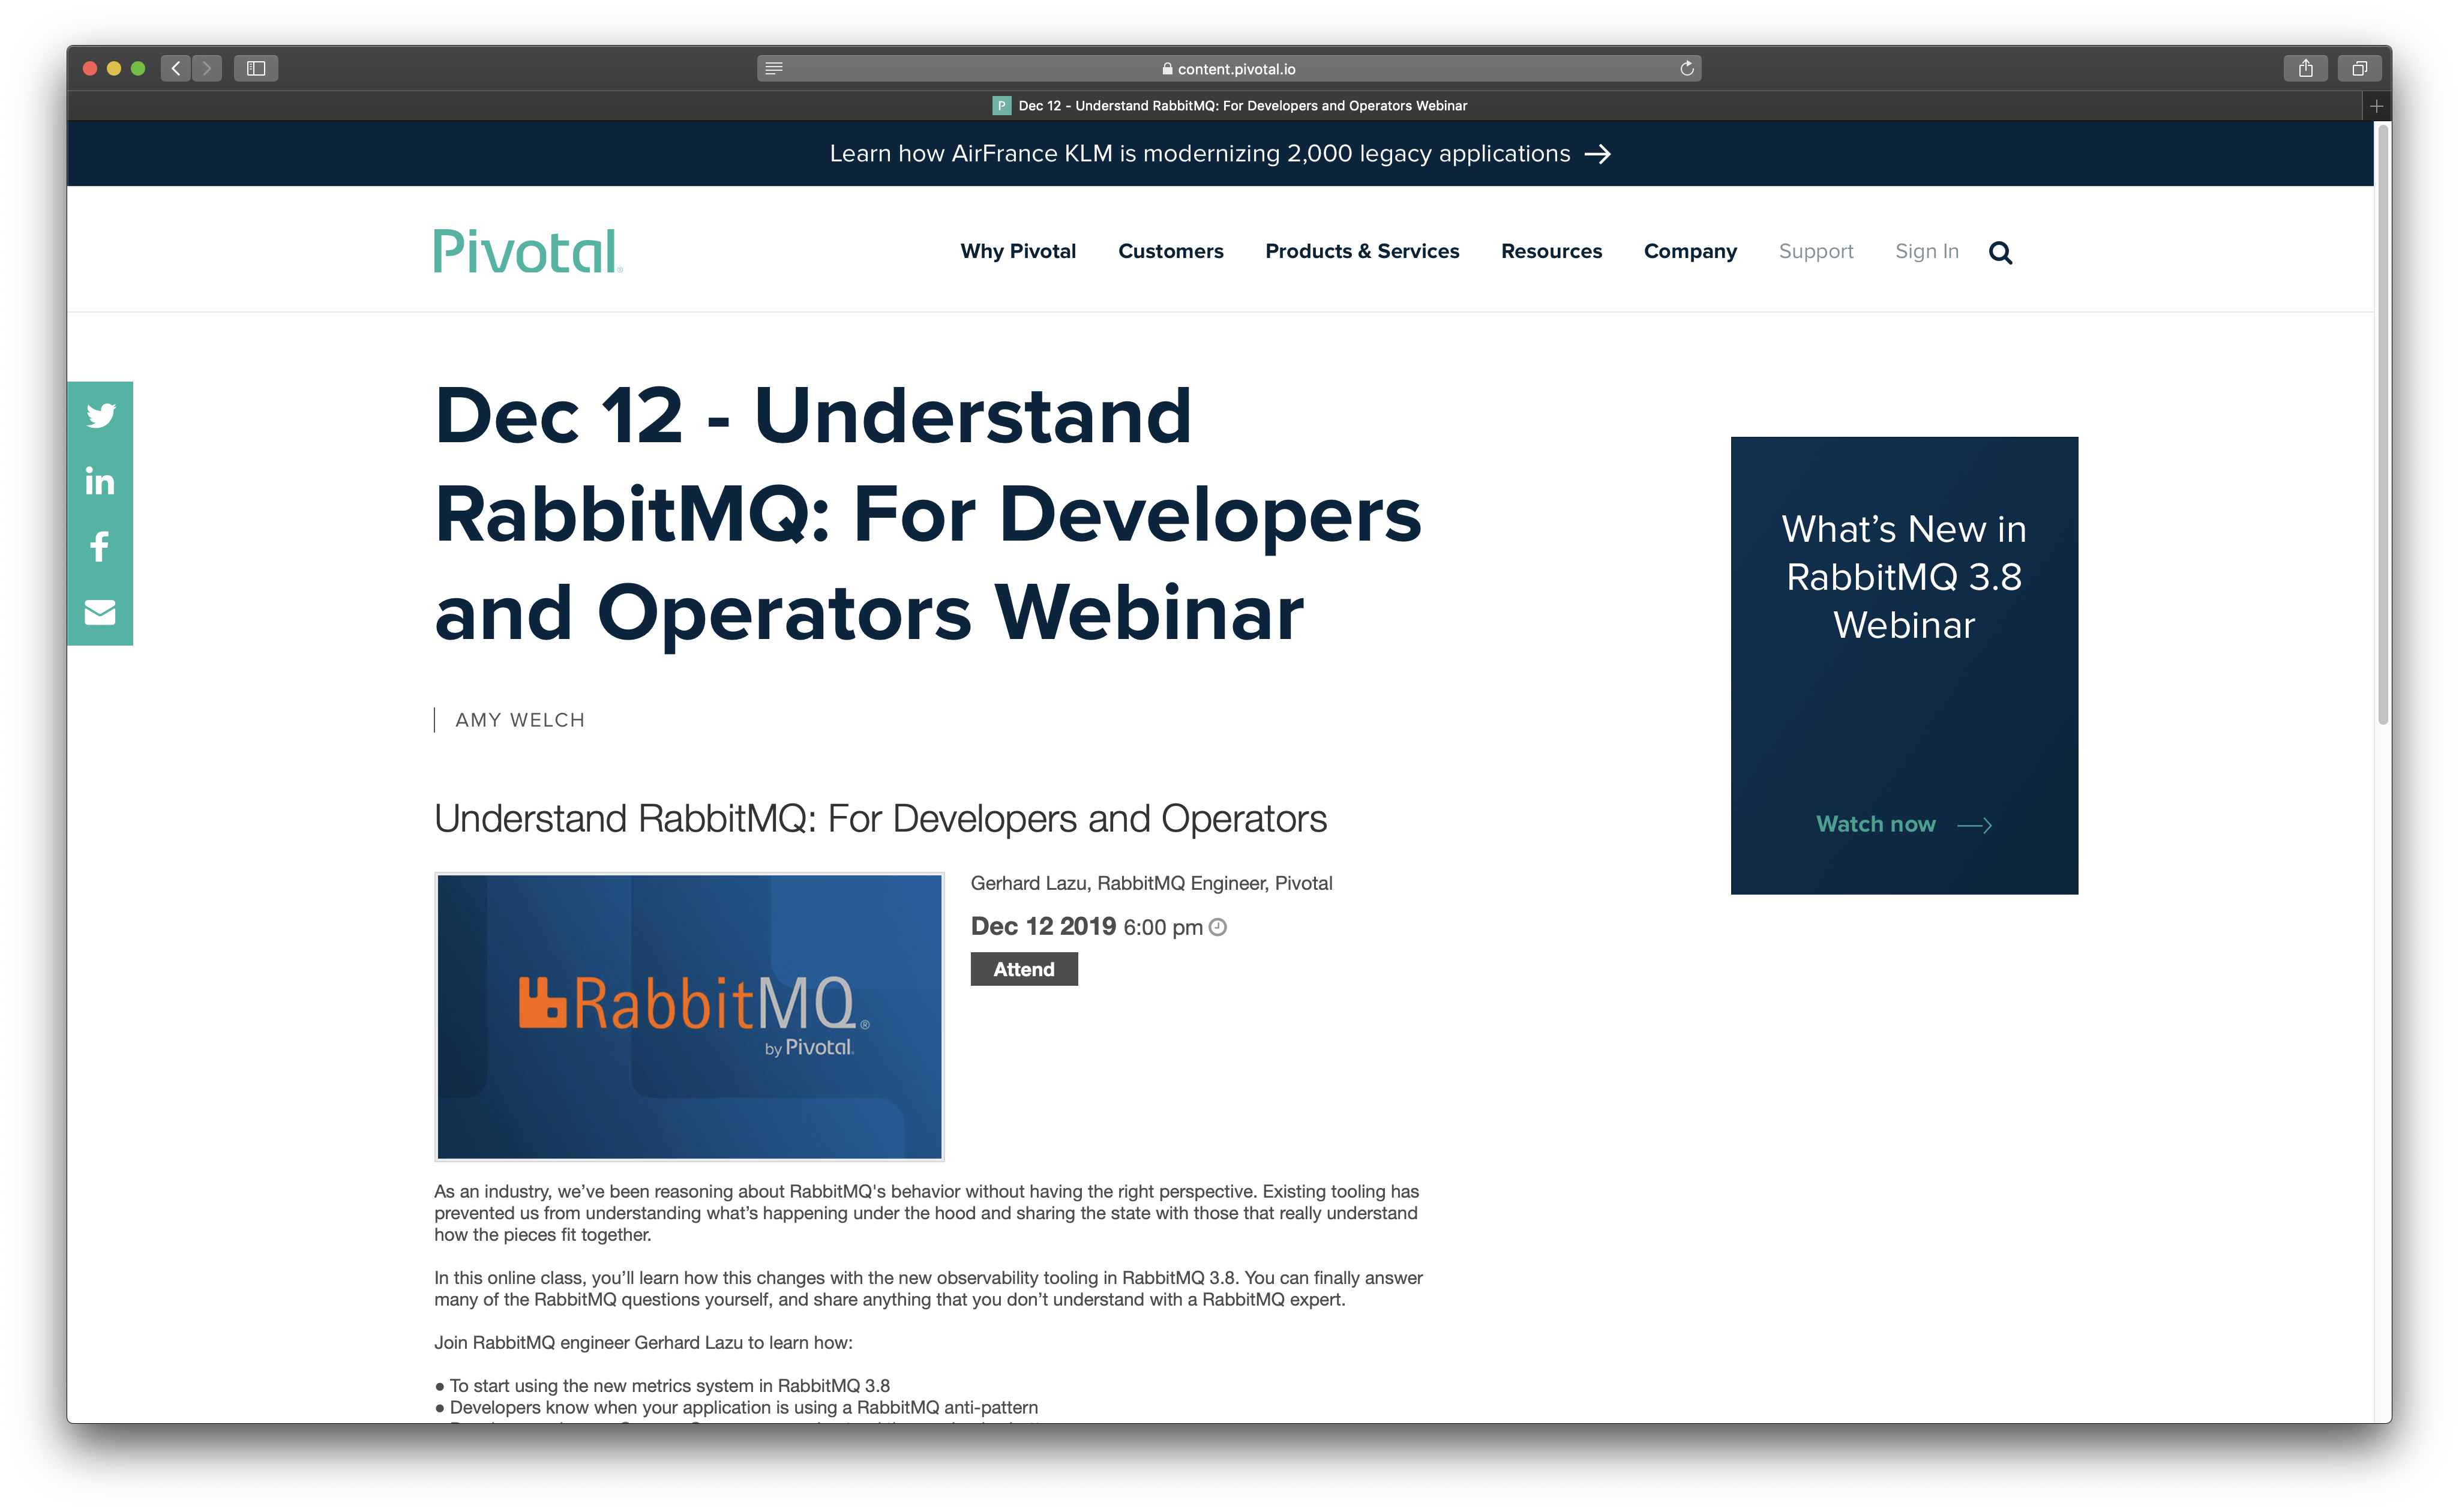Screen dimensions: 2459x1512
Task: Share page via Twitter icon
Action: click(x=100, y=415)
